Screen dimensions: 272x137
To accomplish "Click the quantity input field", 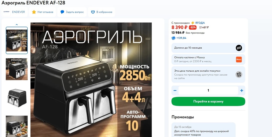I will coord(208,91).
